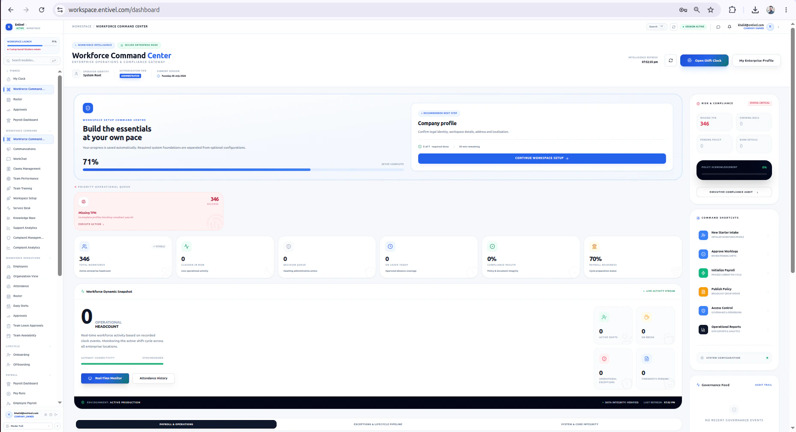Open Executive Compliance Audit
The image size is (796, 432).
point(734,192)
